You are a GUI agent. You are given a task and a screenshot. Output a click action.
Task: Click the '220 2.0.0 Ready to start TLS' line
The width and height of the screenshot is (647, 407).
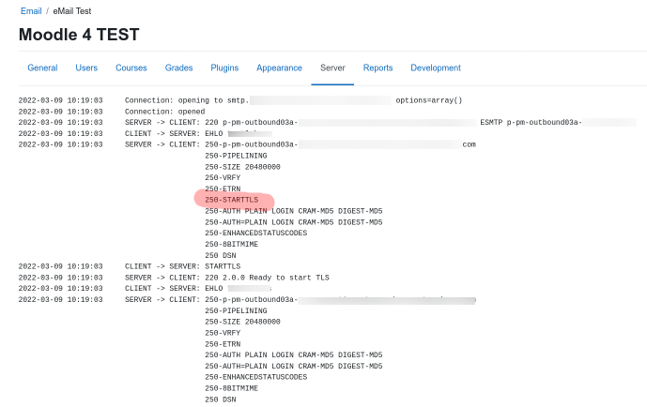click(x=267, y=278)
